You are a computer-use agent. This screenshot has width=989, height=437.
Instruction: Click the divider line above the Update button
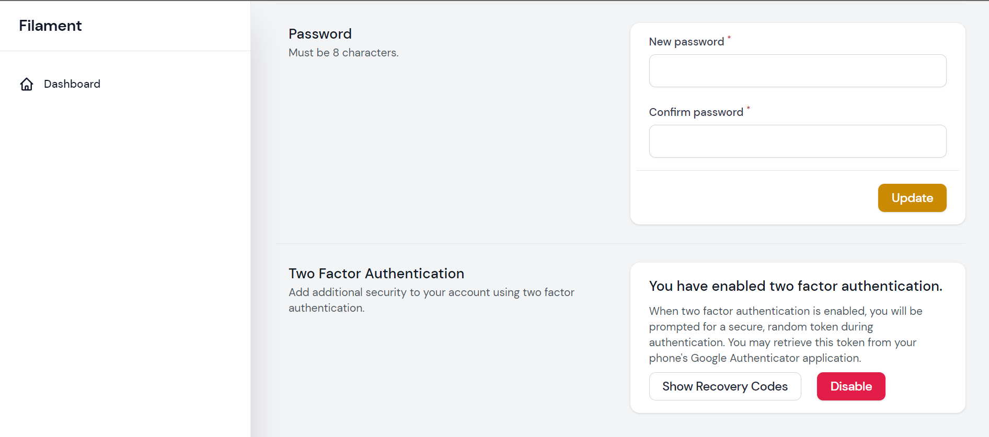coord(798,170)
